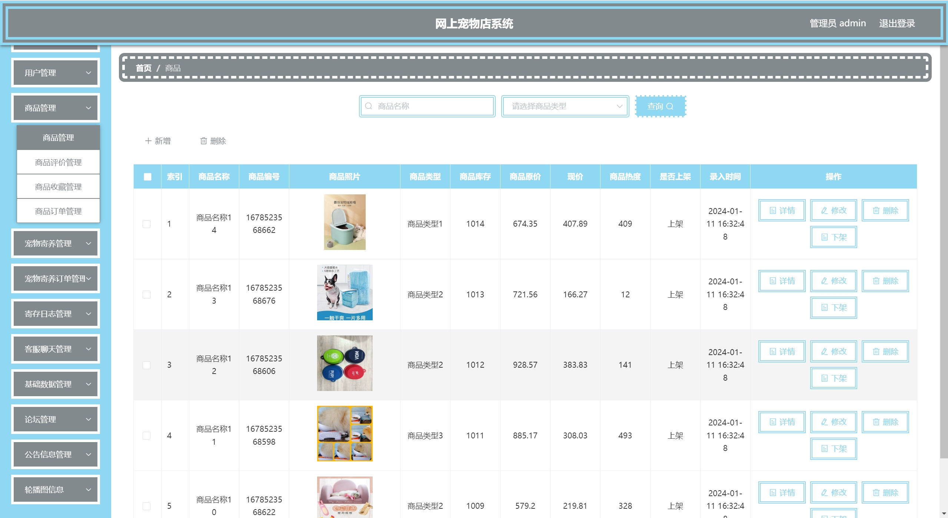This screenshot has height=518, width=948.
Task: Expand the 宠物寄养管理 sidebar menu
Action: coord(56,244)
